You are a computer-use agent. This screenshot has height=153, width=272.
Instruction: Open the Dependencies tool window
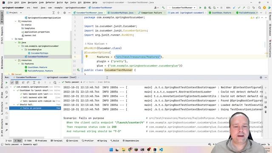tap(131, 141)
